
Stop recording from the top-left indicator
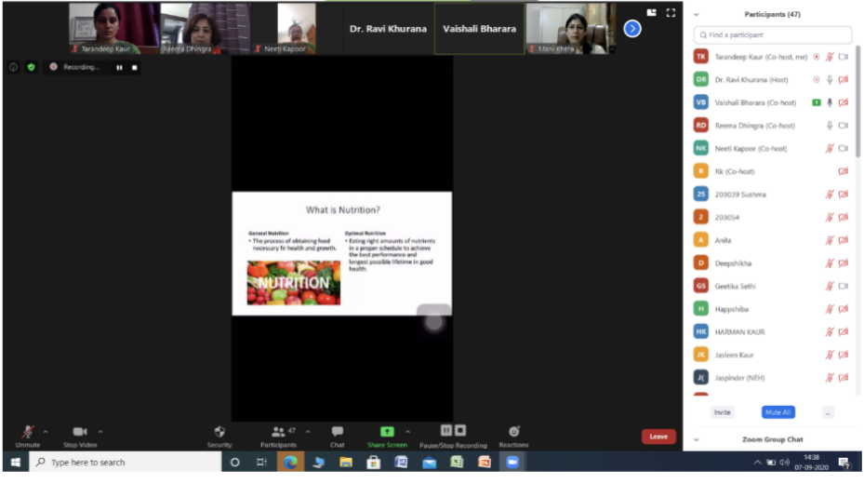[x=135, y=67]
